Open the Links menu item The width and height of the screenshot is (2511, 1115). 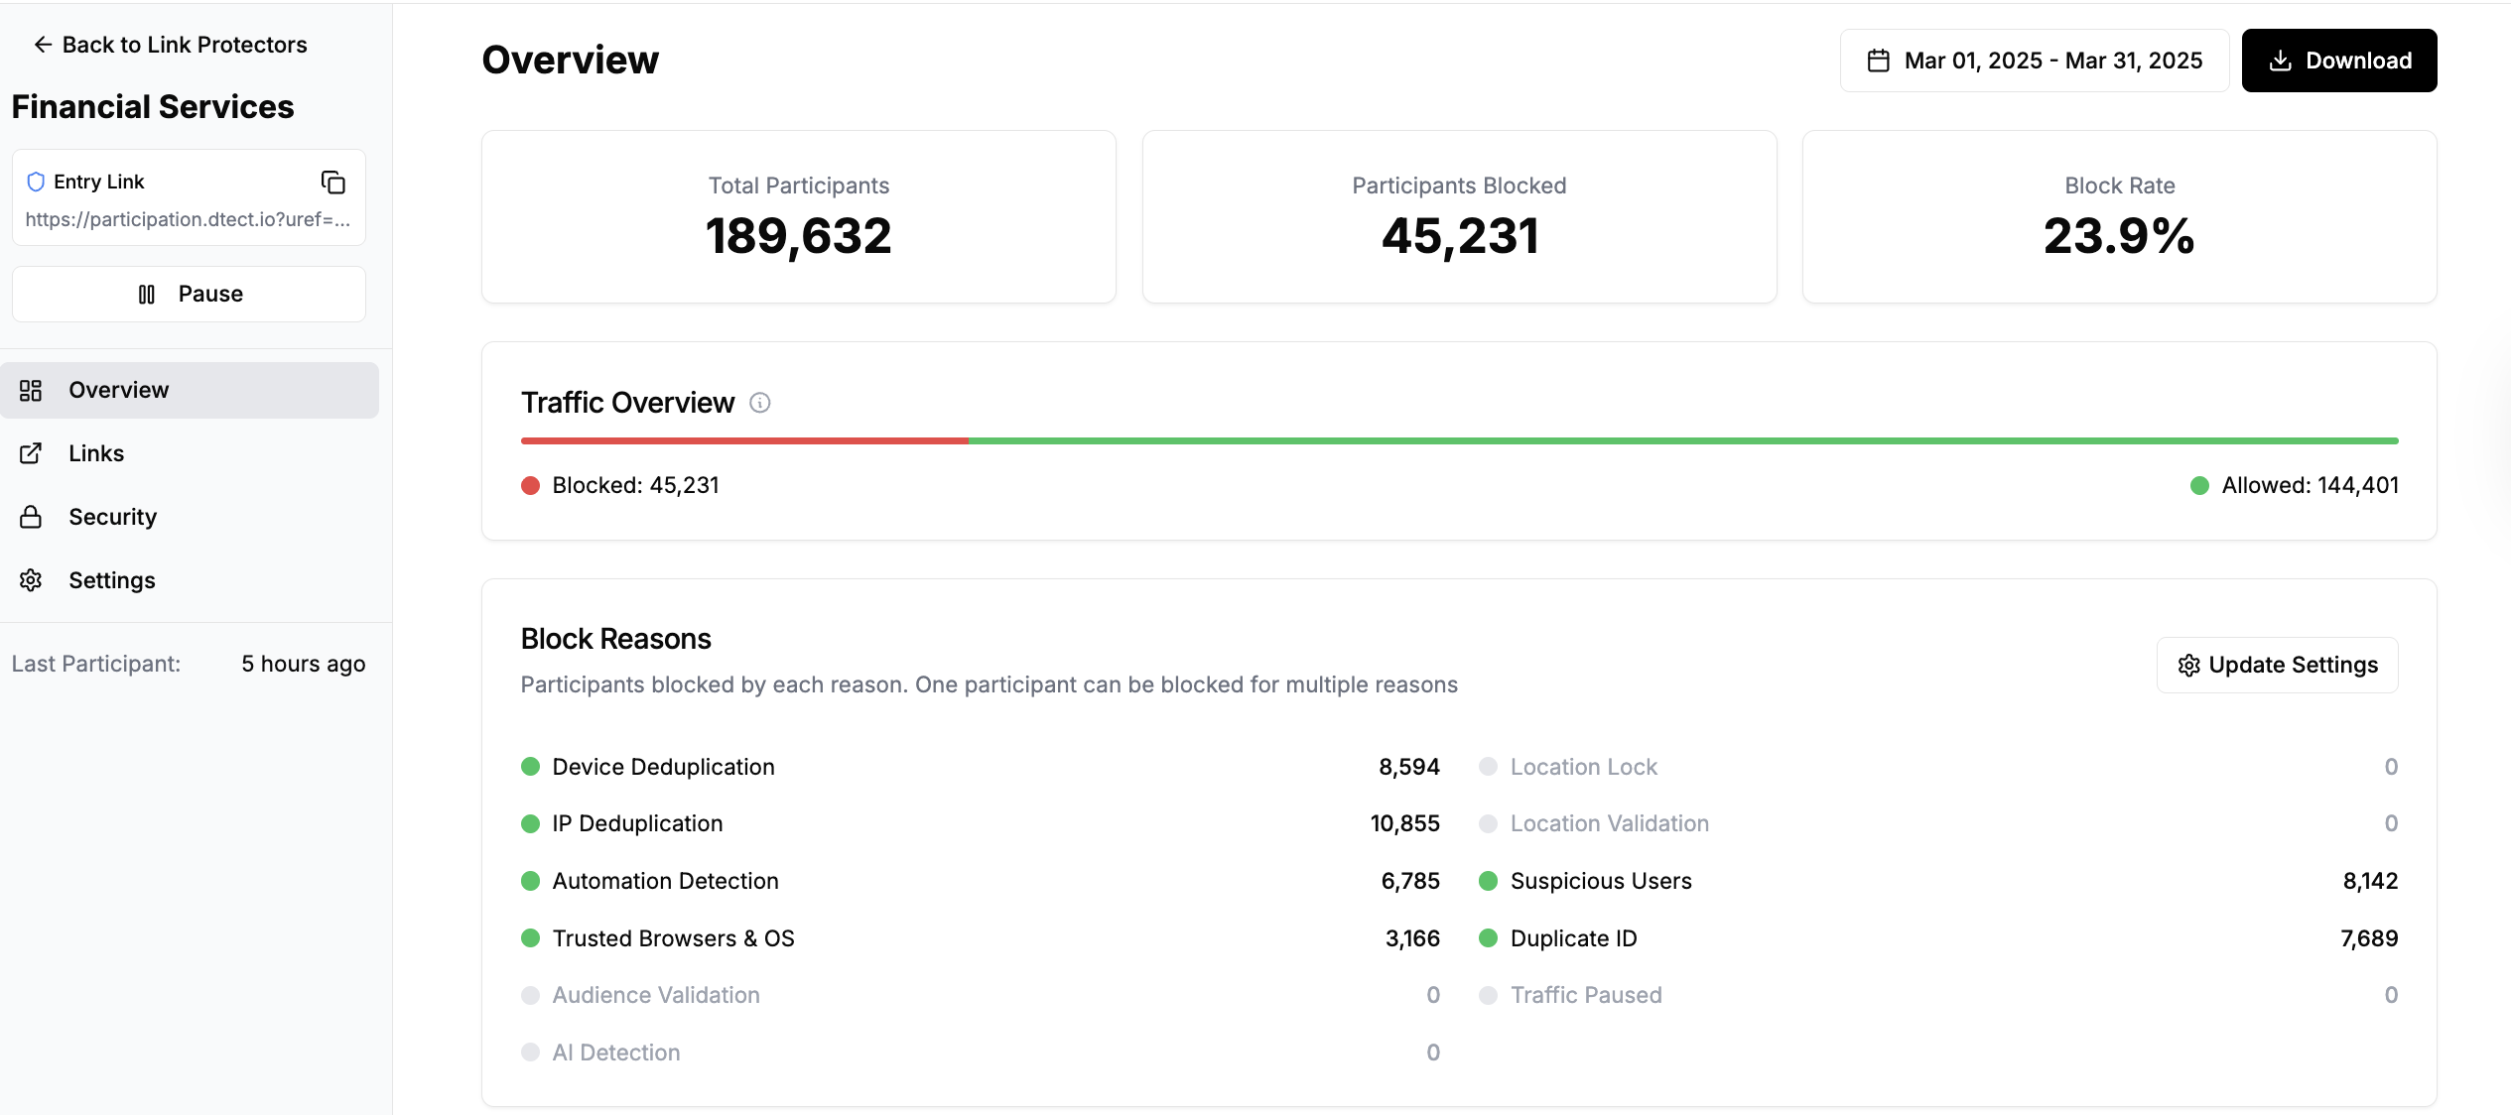96,453
